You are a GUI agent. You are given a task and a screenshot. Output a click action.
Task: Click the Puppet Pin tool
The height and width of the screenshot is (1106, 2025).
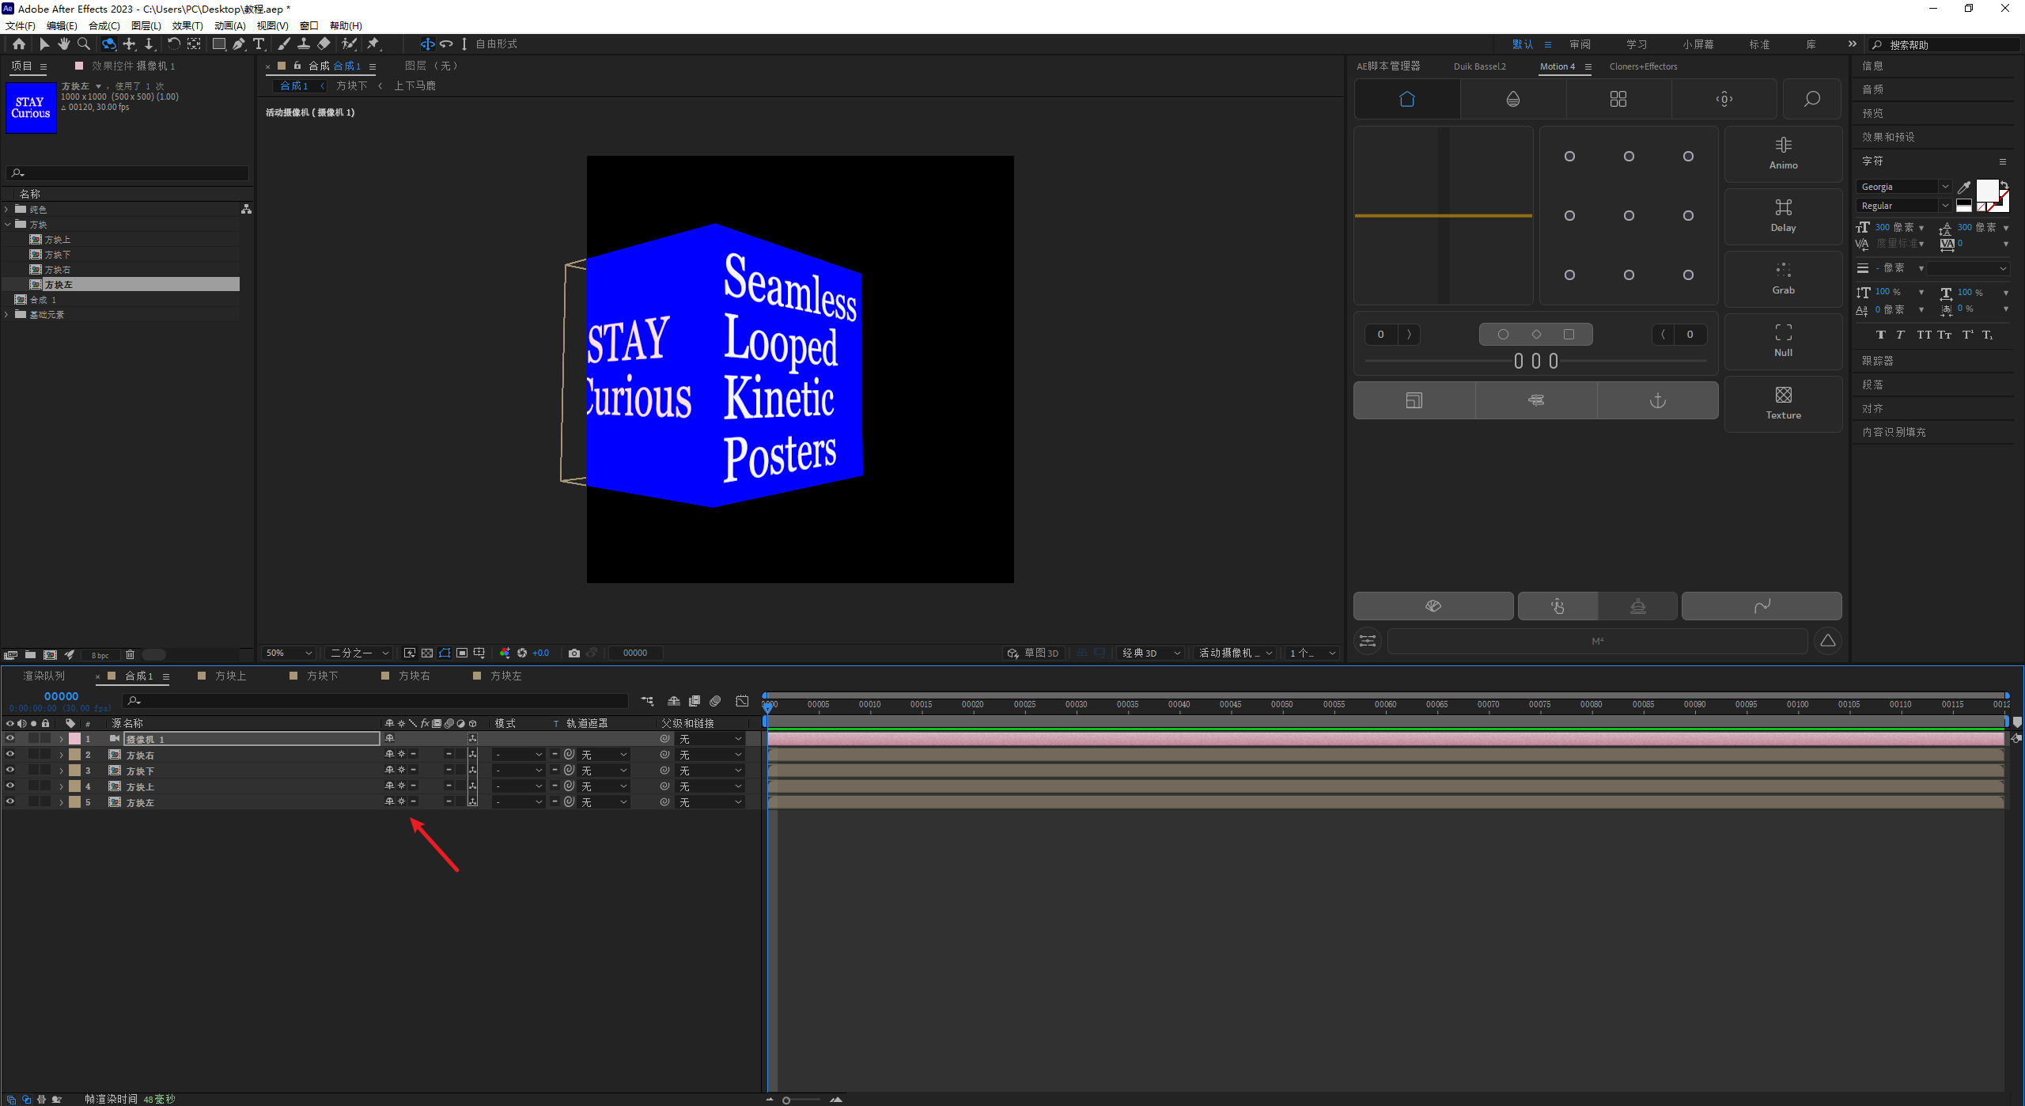pos(373,44)
